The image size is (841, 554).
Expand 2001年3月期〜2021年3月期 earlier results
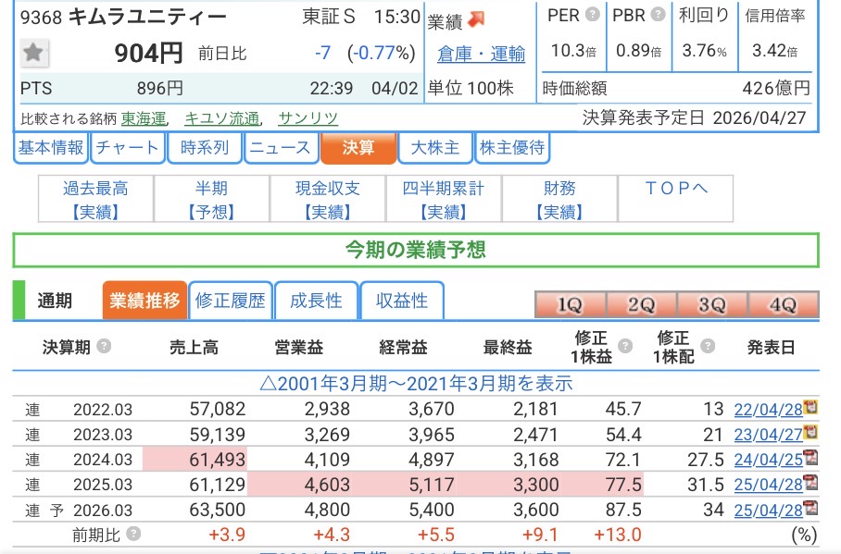click(x=415, y=383)
